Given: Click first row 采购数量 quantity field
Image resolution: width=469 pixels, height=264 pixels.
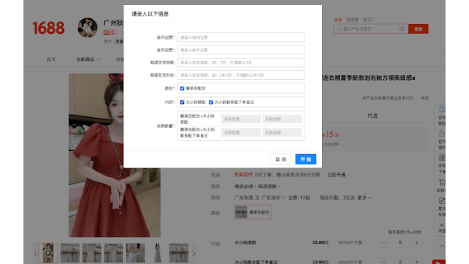Looking at the screenshot, I should click(241, 119).
